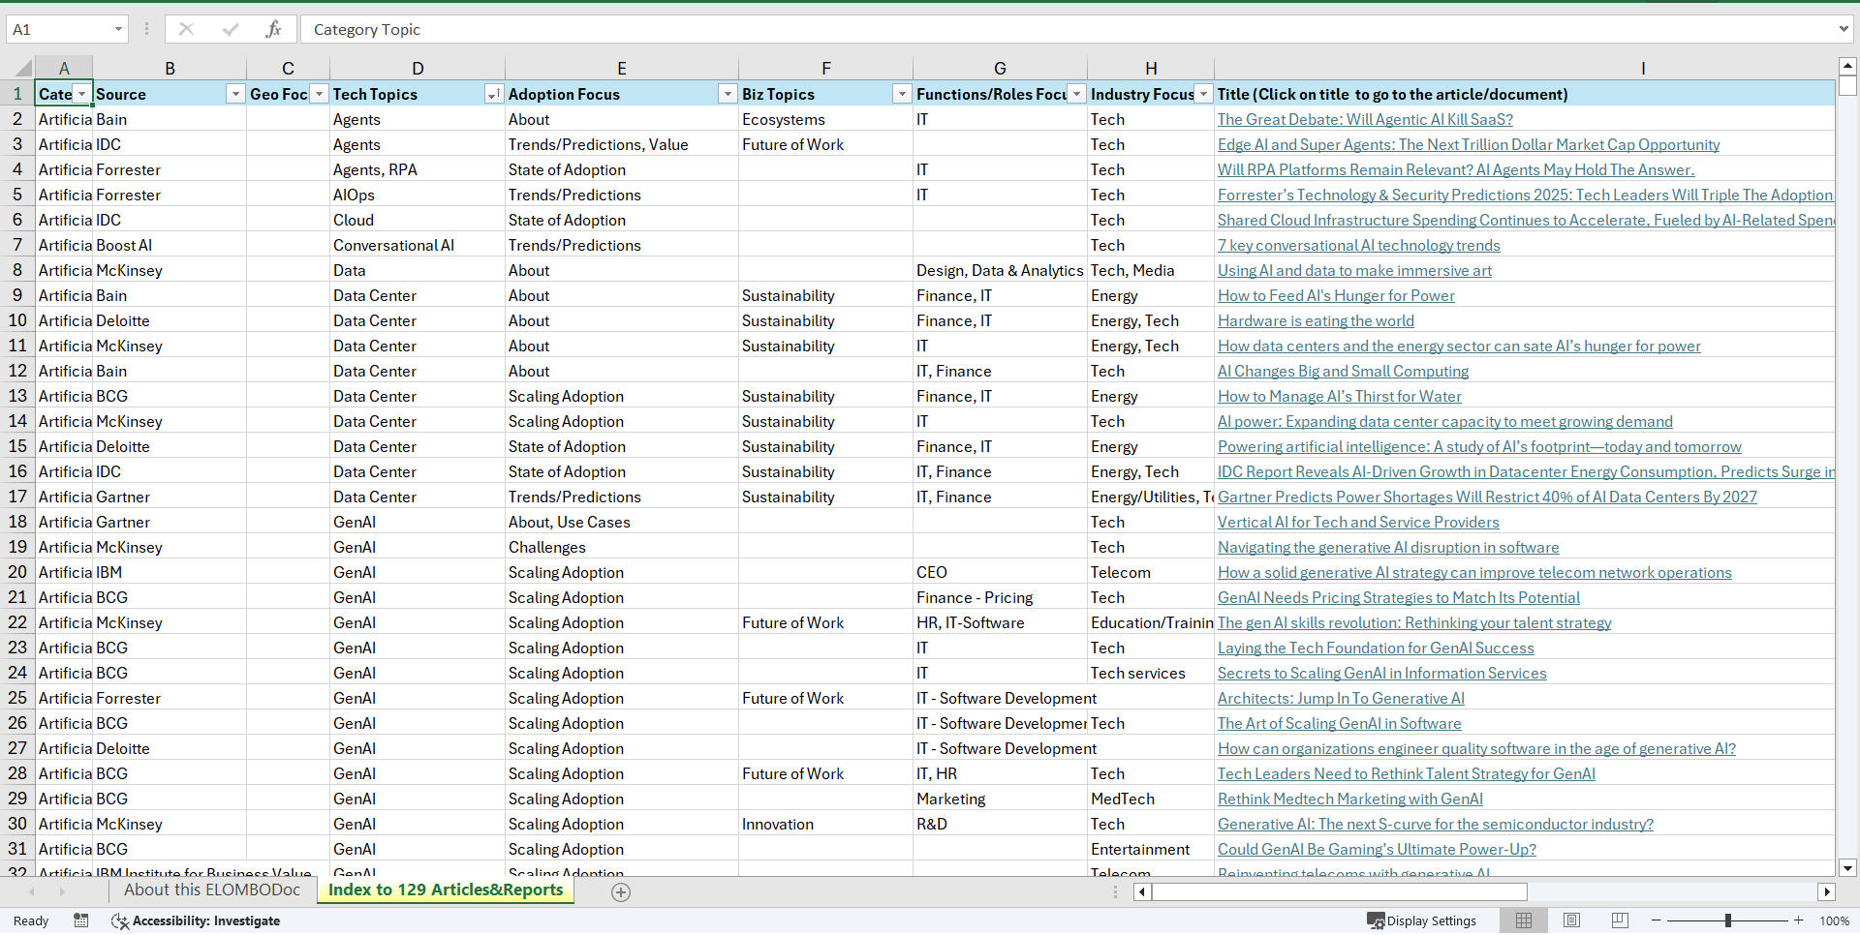Click the vertical scrollbar thumb
The width and height of the screenshot is (1860, 935).
coord(1847,86)
